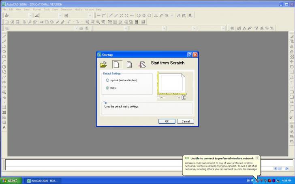
Task: Click the Erase tool in Modify toolbar
Action: pos(292,36)
